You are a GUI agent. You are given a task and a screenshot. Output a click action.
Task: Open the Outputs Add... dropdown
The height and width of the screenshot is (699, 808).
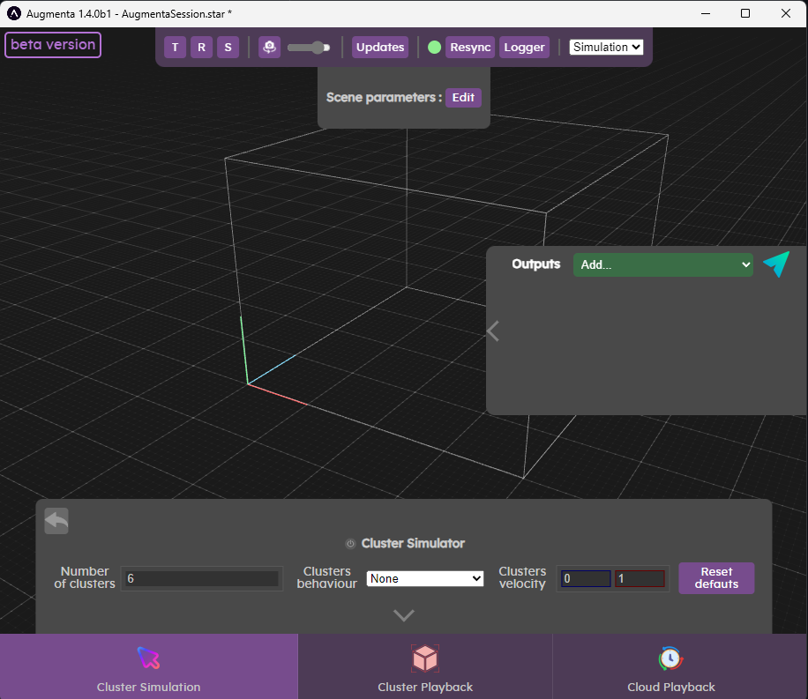pyautogui.click(x=663, y=264)
